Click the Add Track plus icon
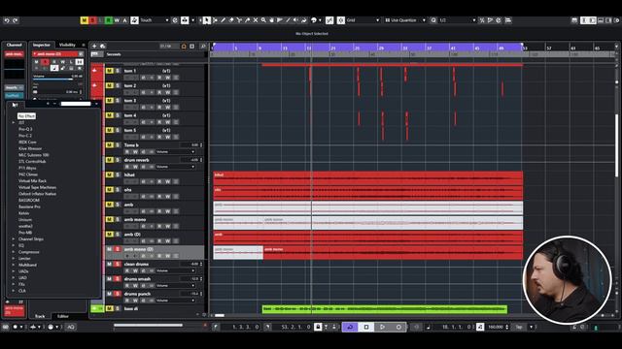Screen dimensions: 622x349 [94, 47]
